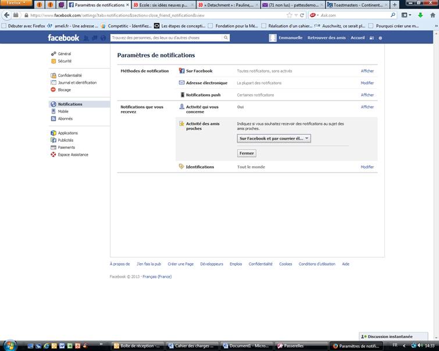This screenshot has height=351, width=439.
Task: Click Afficher for Notifications push row
Action: [x=367, y=95]
